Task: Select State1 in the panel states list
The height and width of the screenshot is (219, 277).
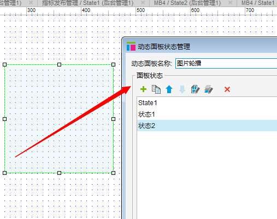Action: 207,103
